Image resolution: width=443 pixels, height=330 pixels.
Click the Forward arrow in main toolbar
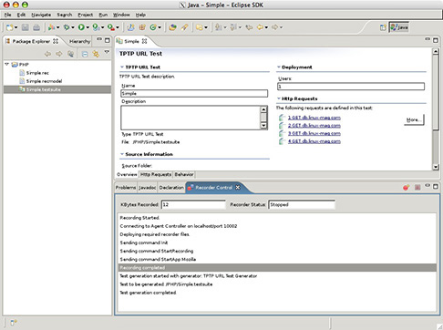pos(274,27)
